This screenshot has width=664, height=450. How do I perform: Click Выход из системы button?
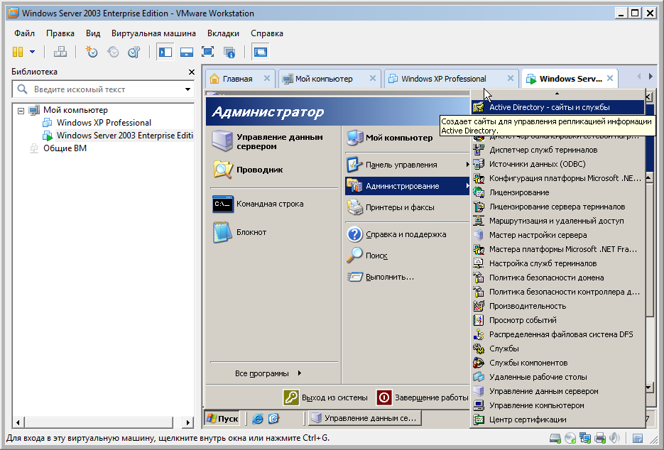[326, 397]
